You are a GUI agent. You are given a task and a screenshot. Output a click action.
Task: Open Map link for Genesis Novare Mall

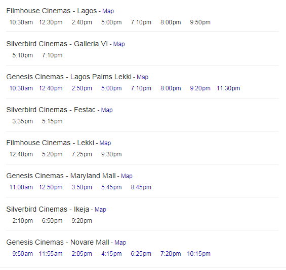click(x=120, y=243)
